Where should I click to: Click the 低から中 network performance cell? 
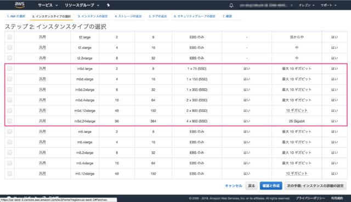[297, 37]
